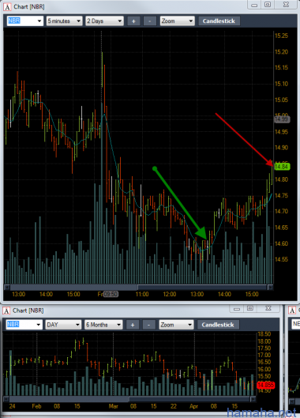This screenshot has width=300, height=418.
Task: Open the 5 minutes interval dropdown
Action: click(x=64, y=21)
